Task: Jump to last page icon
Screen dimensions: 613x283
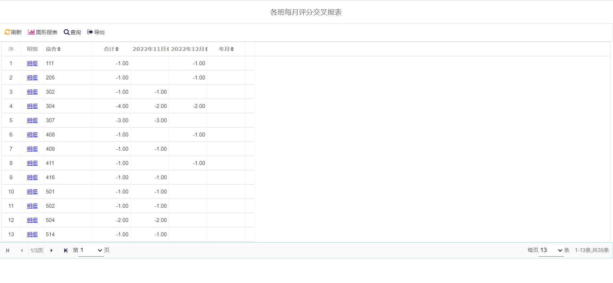Action: coord(66,251)
